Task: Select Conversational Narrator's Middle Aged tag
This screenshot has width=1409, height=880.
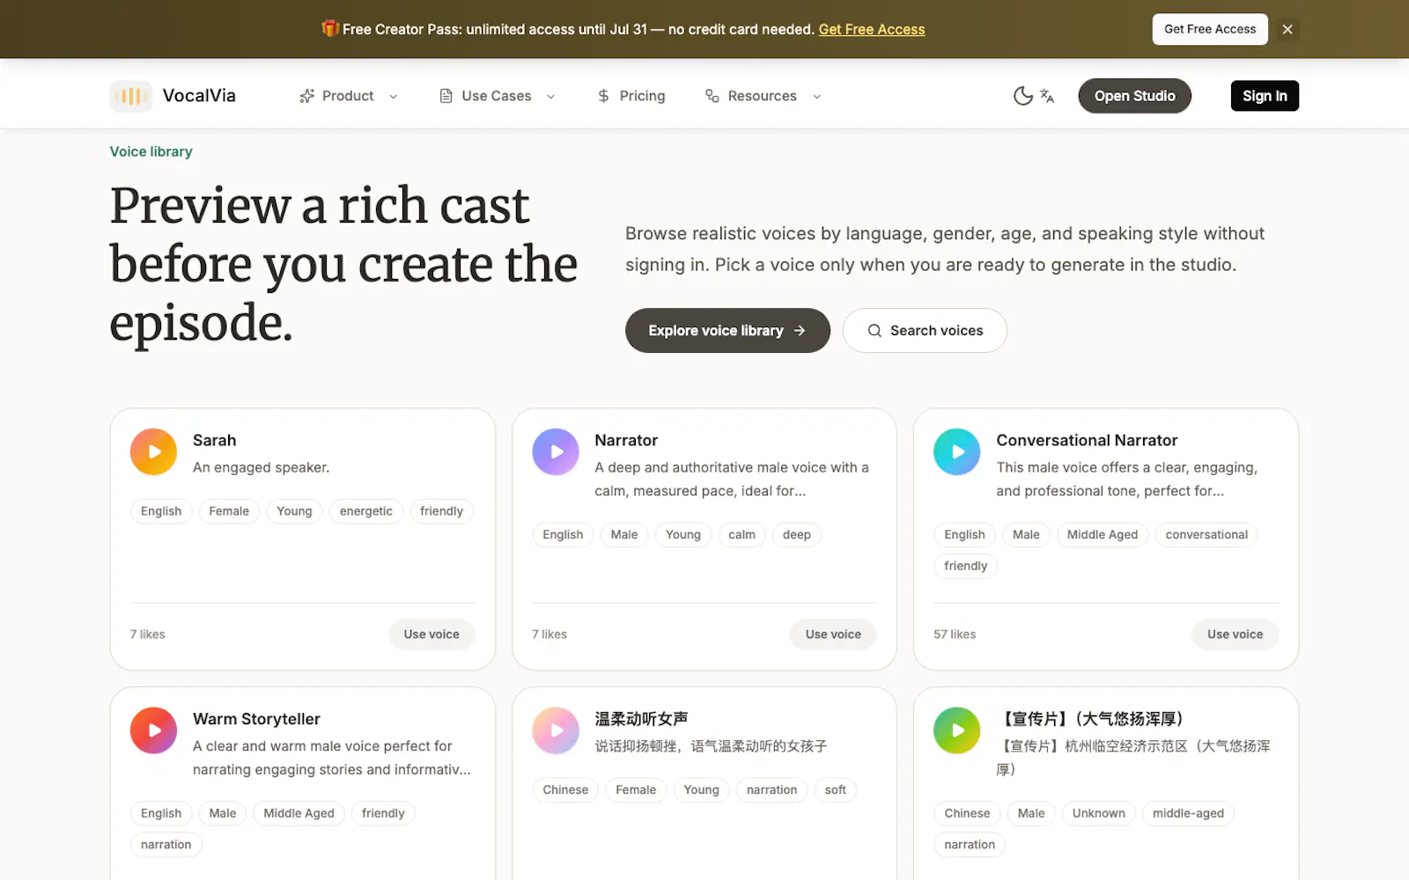Action: (x=1103, y=535)
